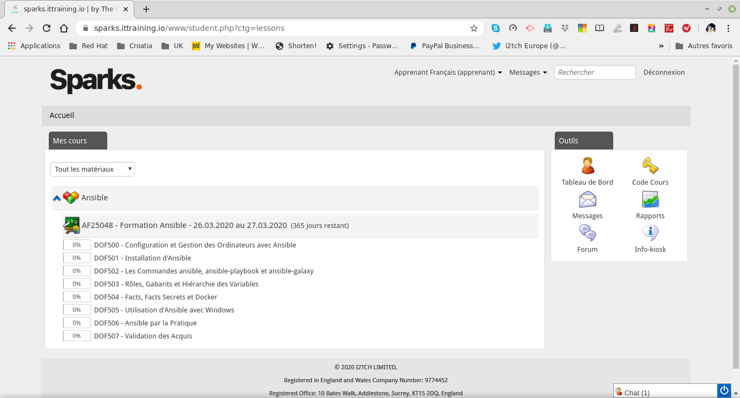Open the UK bookmarks folder
The height and width of the screenshot is (398, 740).
click(x=173, y=46)
